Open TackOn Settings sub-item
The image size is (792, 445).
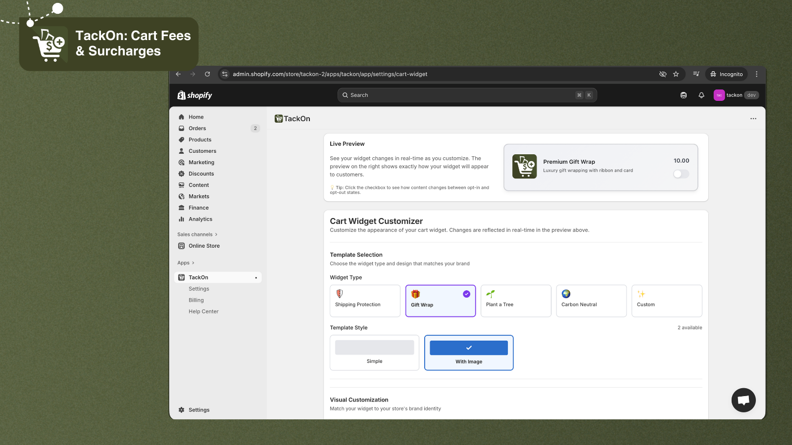pyautogui.click(x=199, y=289)
